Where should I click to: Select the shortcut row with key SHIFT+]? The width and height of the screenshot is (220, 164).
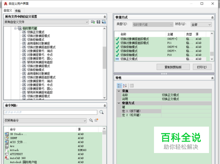click(162, 39)
